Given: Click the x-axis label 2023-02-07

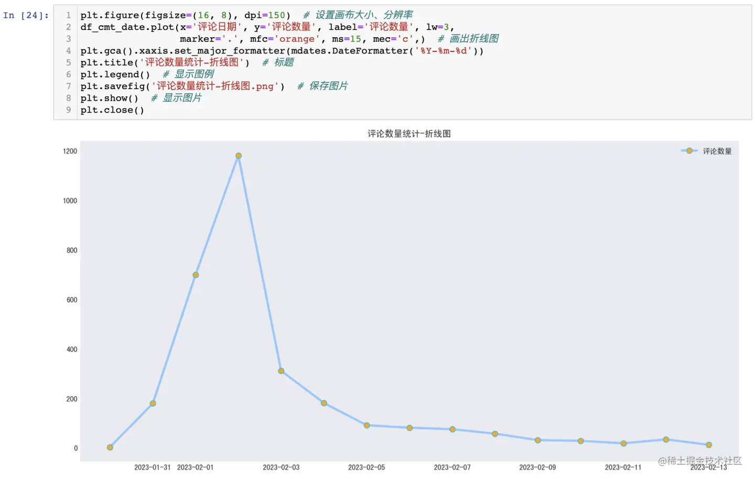Looking at the screenshot, I should (x=452, y=467).
